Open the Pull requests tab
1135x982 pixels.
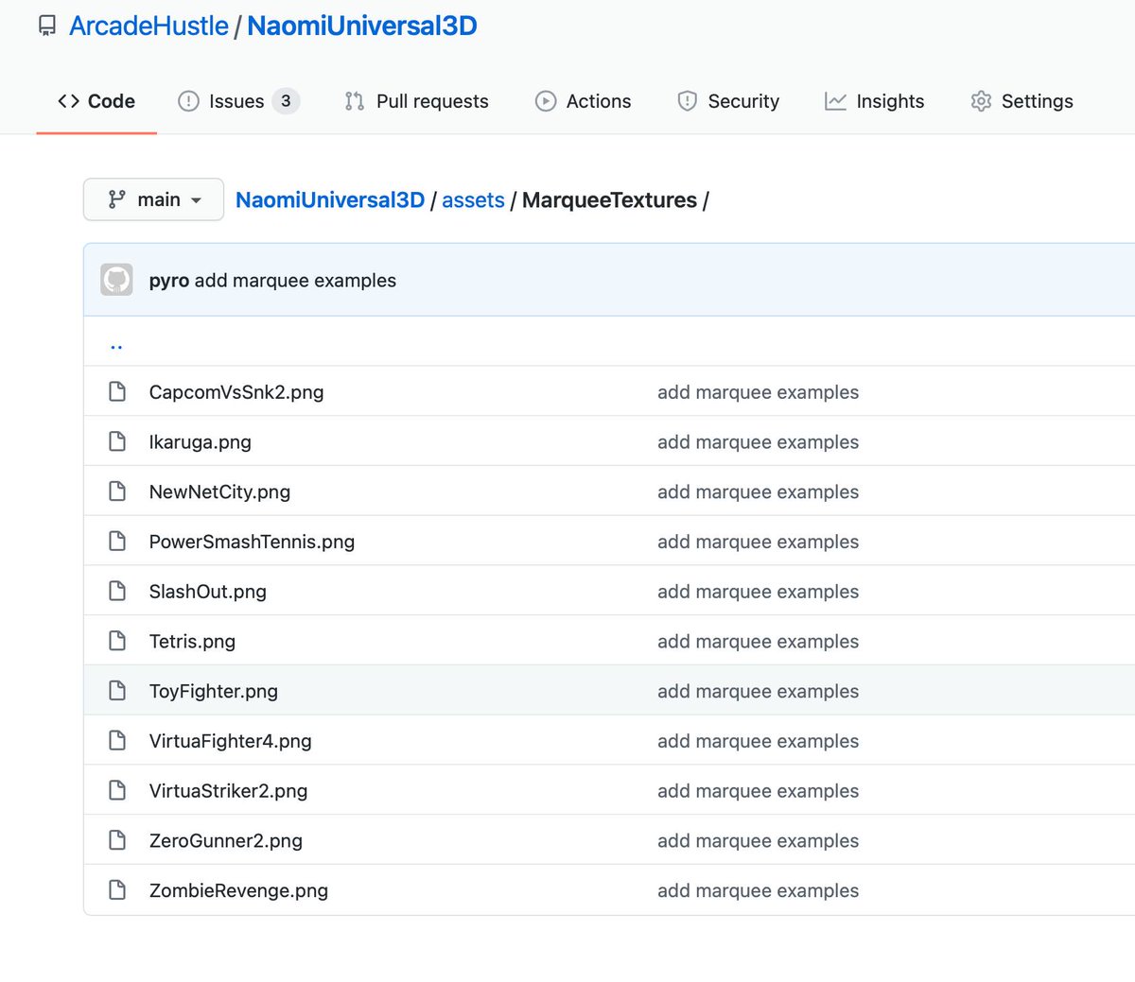pos(417,101)
